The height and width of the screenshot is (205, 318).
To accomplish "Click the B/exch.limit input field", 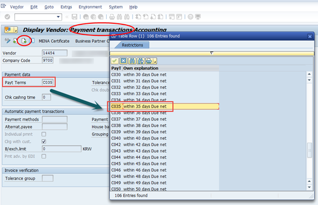I will coord(61,148).
